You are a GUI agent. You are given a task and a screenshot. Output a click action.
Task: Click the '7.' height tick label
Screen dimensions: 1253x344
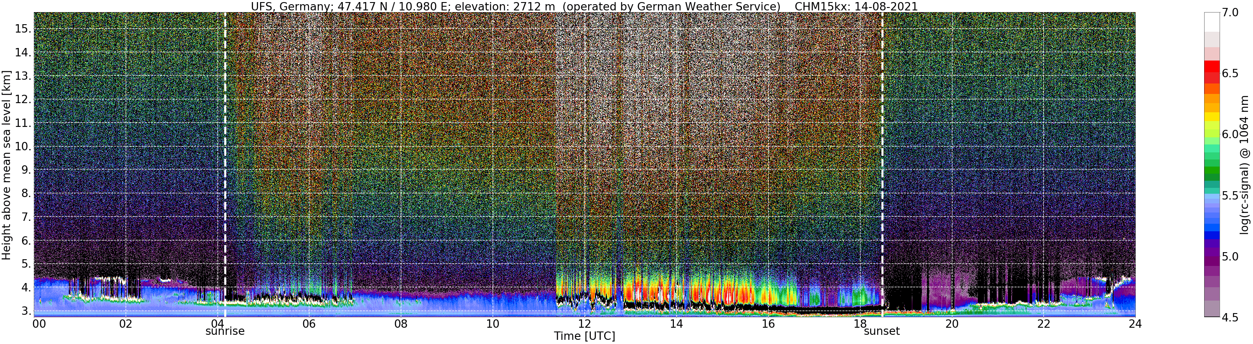click(x=25, y=217)
